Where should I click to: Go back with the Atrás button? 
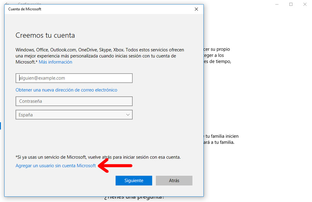(174, 181)
